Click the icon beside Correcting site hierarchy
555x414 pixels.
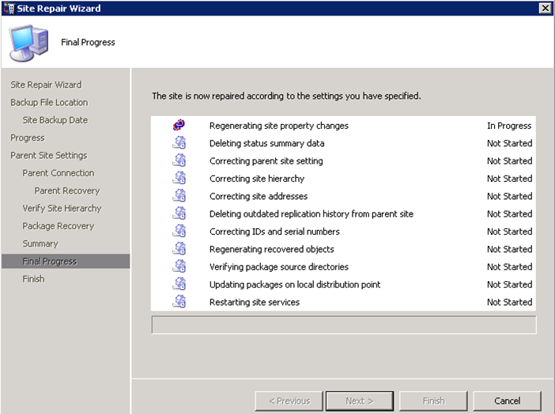click(x=179, y=178)
